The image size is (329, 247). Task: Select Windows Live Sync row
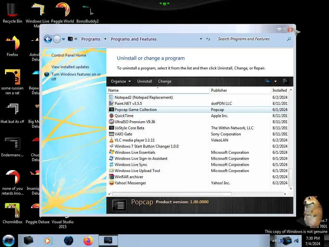[x=198, y=164]
